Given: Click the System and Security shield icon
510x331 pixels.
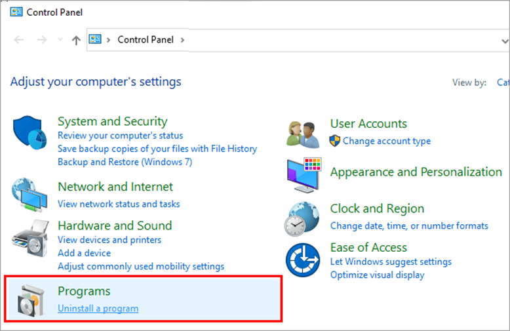Looking at the screenshot, I should pos(30,132).
